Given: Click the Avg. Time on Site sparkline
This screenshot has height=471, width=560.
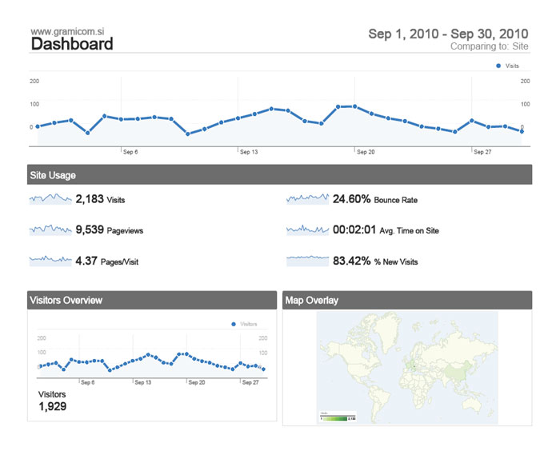Looking at the screenshot, I should [x=307, y=230].
